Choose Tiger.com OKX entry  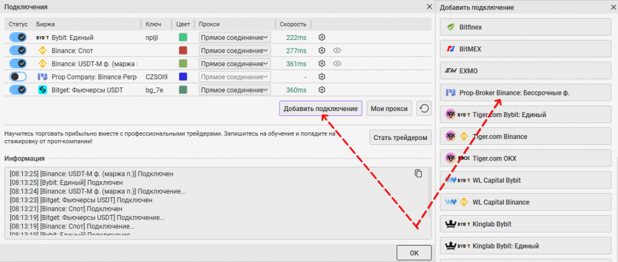click(x=524, y=158)
